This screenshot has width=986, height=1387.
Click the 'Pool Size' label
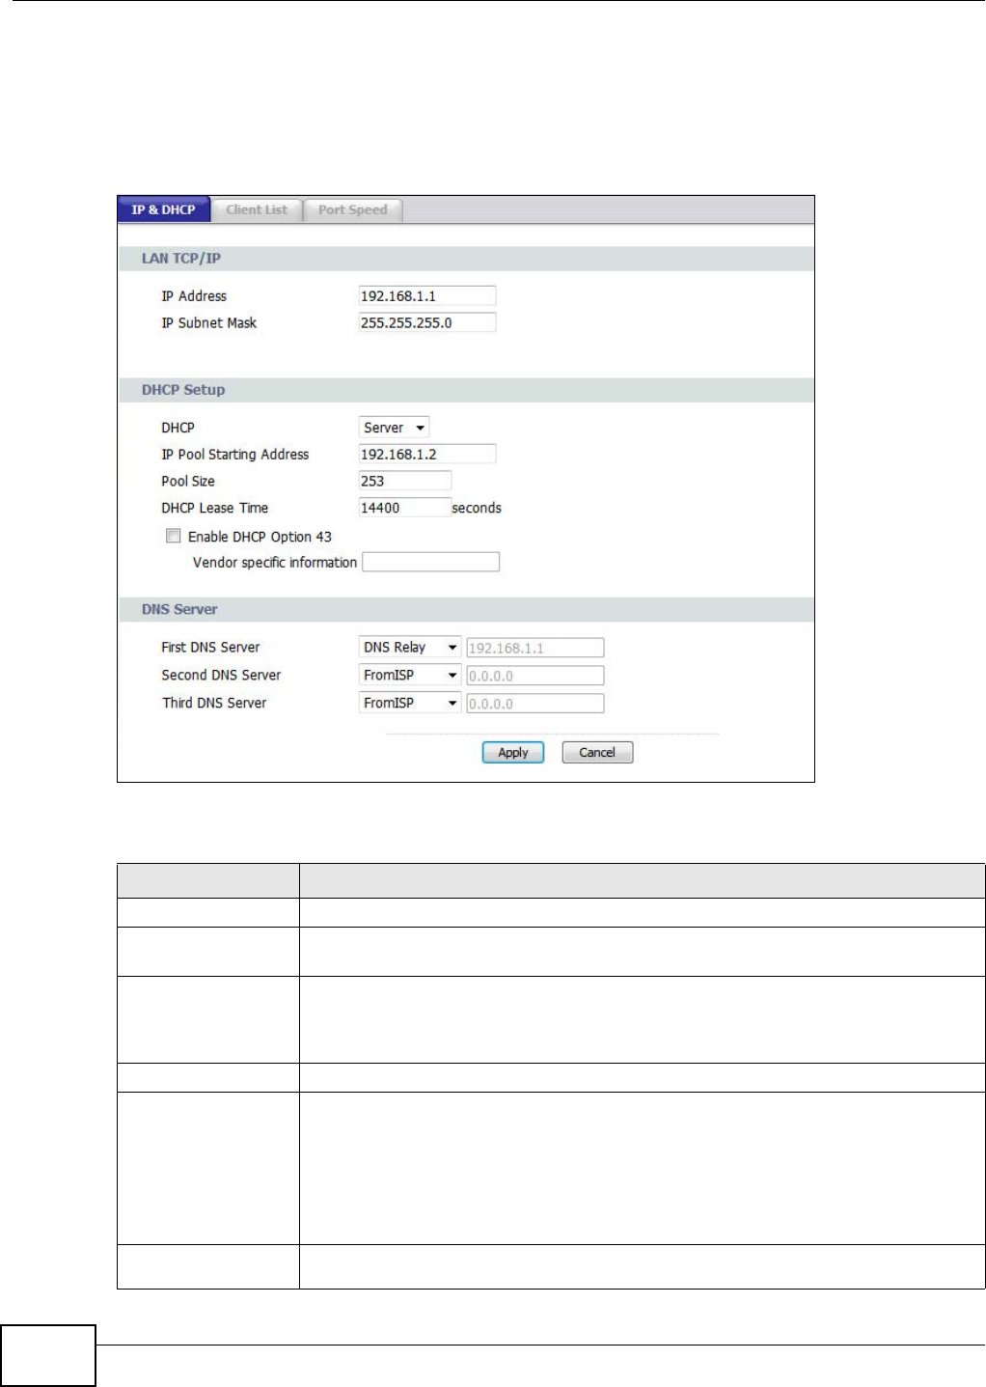pyautogui.click(x=188, y=481)
